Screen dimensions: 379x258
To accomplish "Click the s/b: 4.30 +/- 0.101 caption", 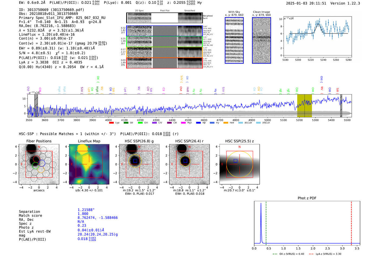I will (89, 190).
